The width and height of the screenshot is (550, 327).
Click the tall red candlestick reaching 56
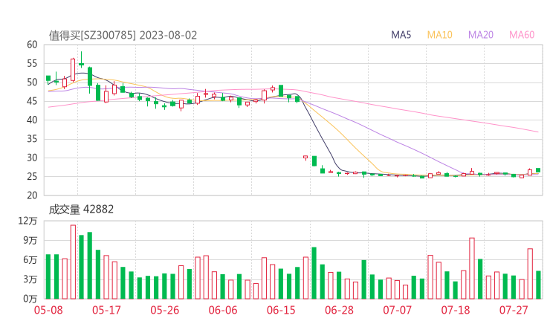click(x=73, y=70)
